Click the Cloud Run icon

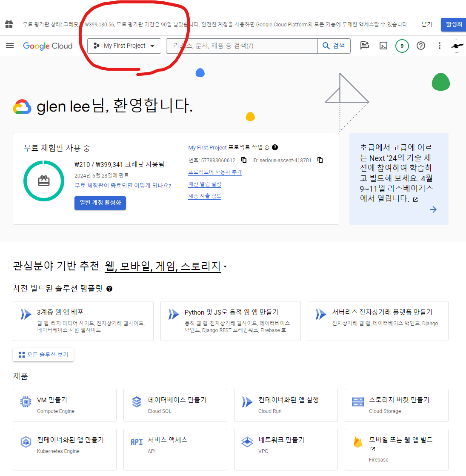click(x=247, y=401)
